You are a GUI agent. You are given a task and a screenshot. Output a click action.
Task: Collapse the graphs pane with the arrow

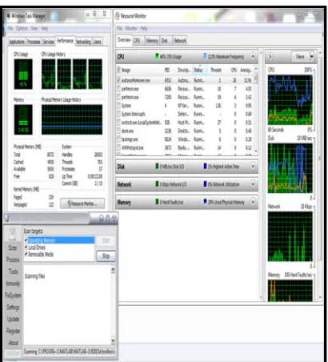[270, 56]
